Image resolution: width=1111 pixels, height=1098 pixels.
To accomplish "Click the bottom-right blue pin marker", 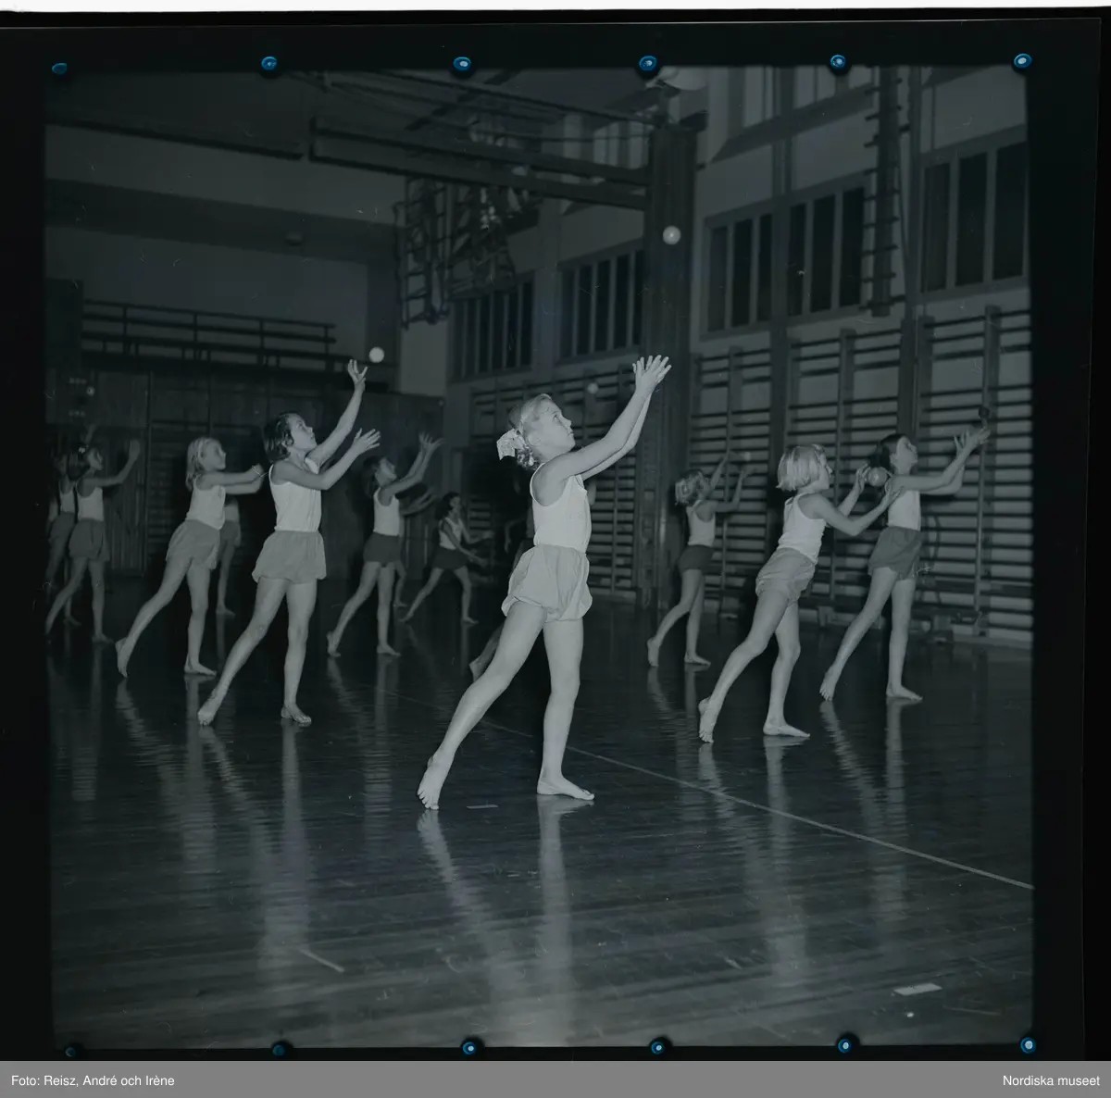I will coord(1028,1043).
